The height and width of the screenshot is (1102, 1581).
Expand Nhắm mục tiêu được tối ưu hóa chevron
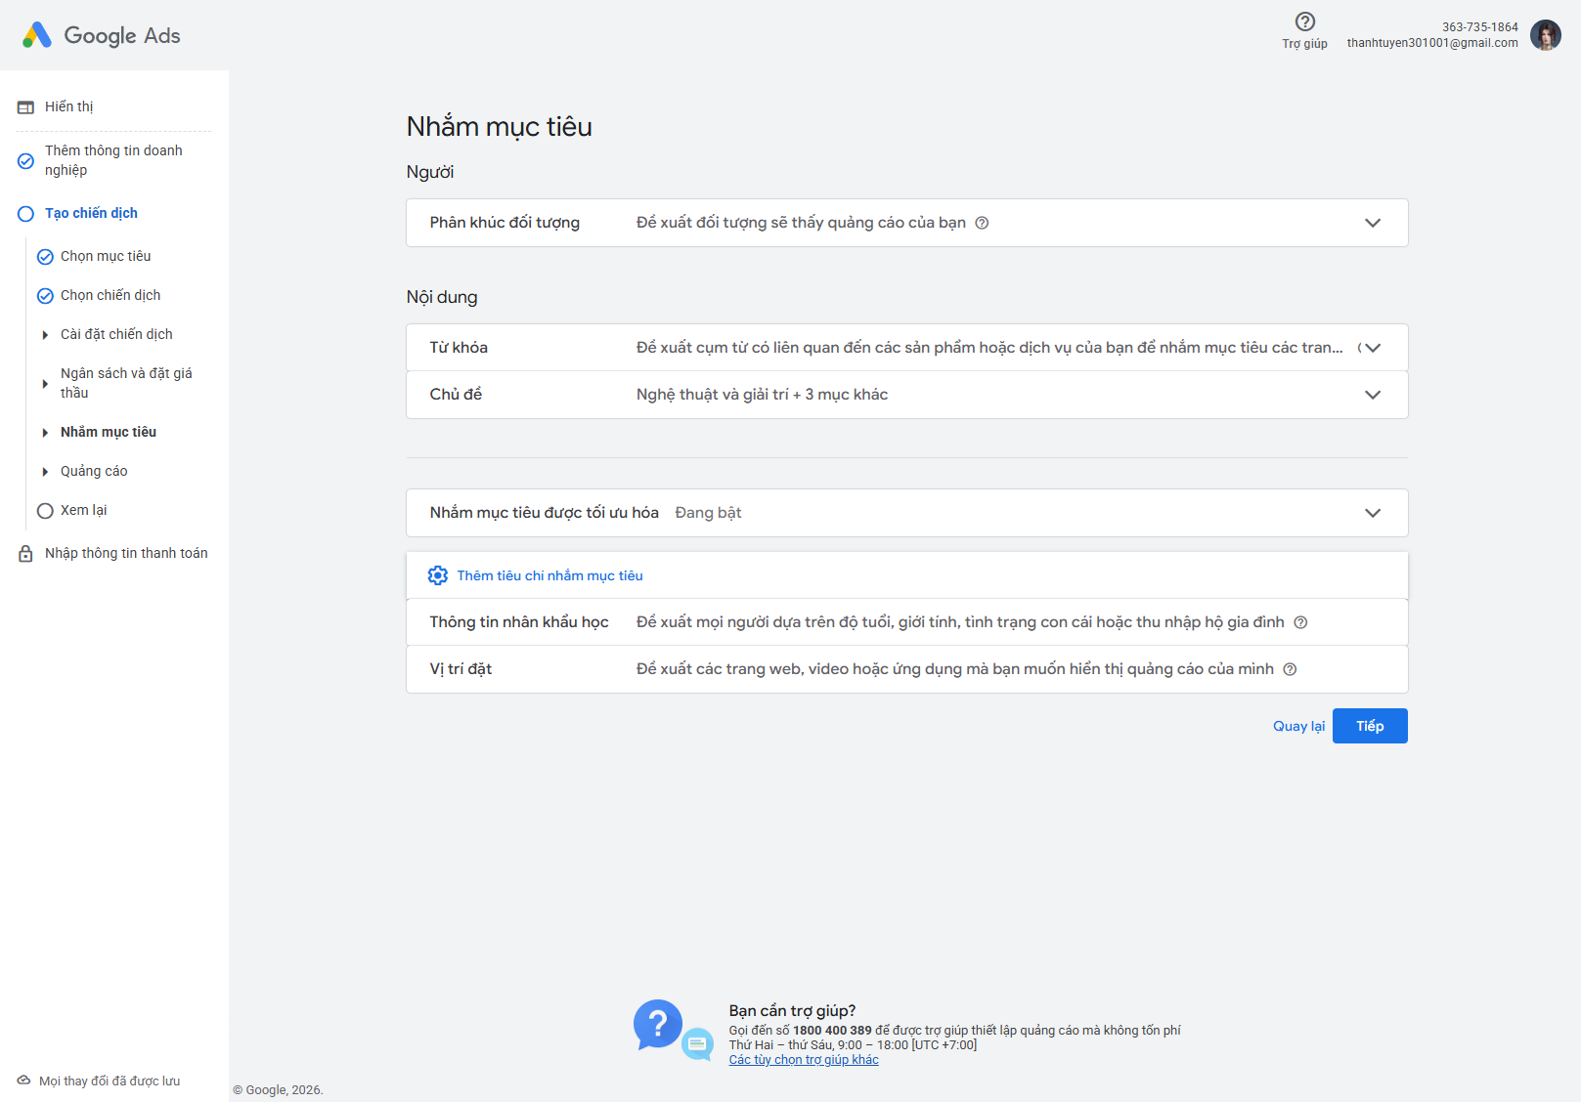tap(1373, 513)
